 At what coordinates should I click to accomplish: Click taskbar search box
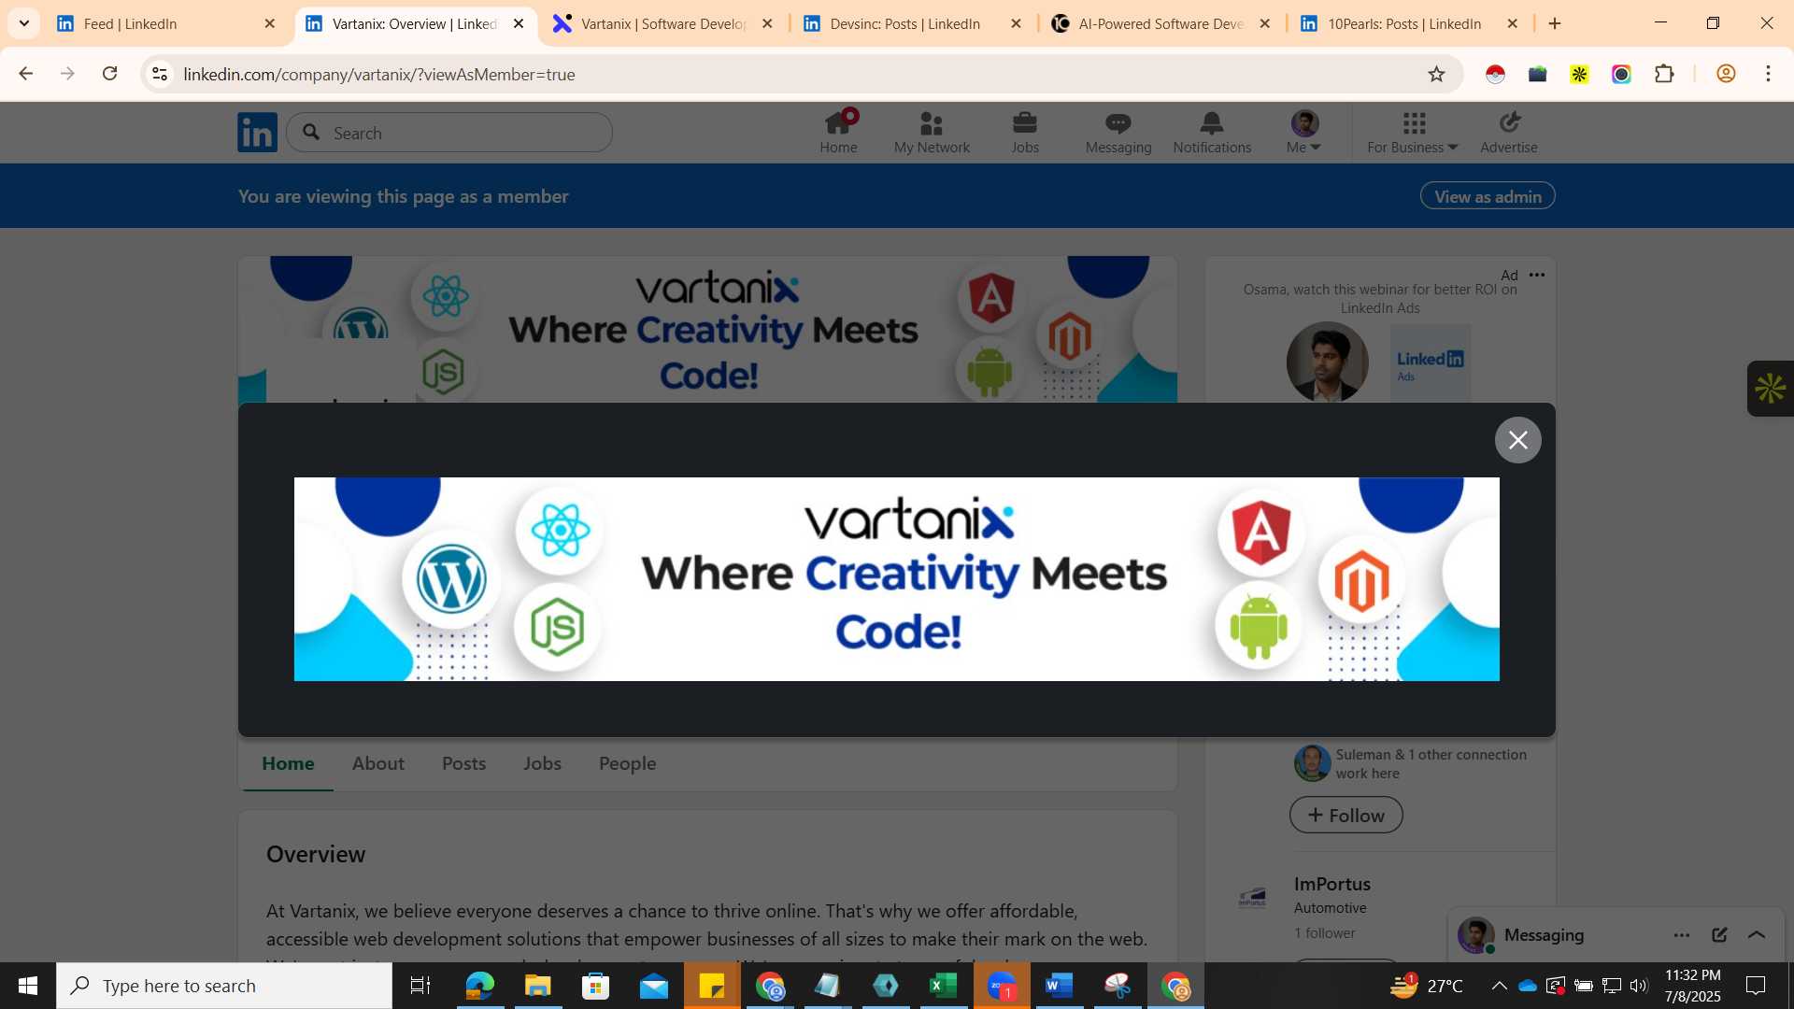click(x=224, y=986)
